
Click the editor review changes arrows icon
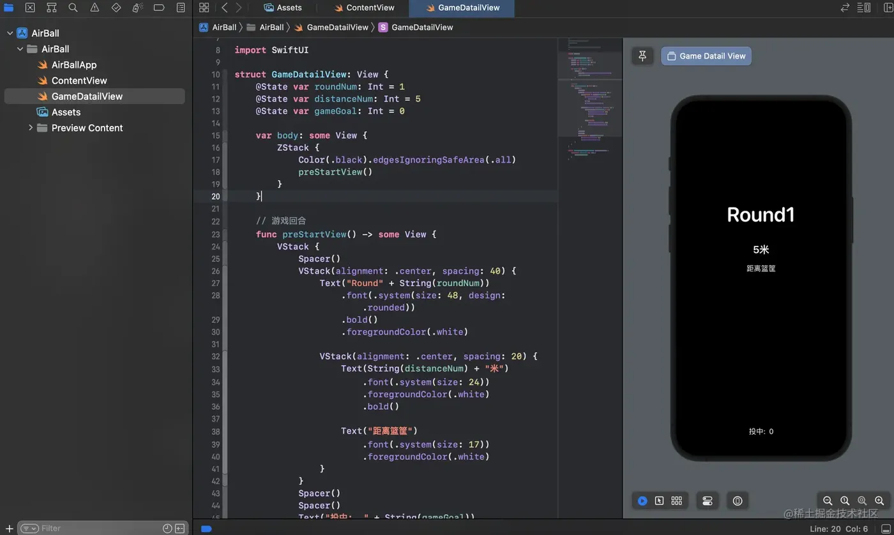(845, 8)
